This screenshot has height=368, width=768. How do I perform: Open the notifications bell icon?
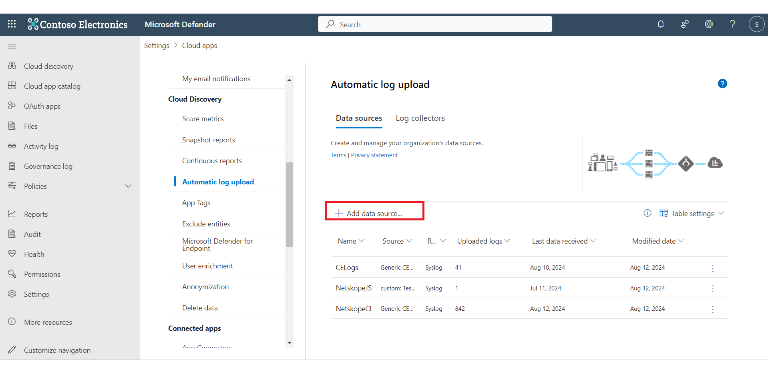pos(661,24)
